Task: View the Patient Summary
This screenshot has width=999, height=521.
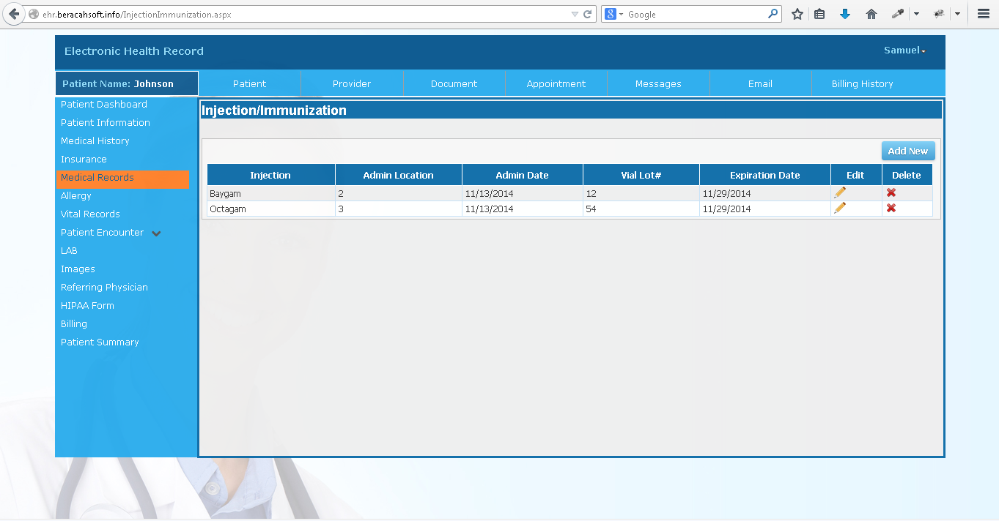Action: point(100,342)
